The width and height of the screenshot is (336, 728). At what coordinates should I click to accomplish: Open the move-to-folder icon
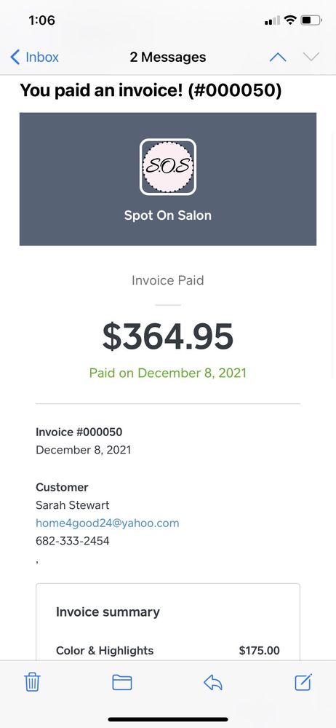122,682
